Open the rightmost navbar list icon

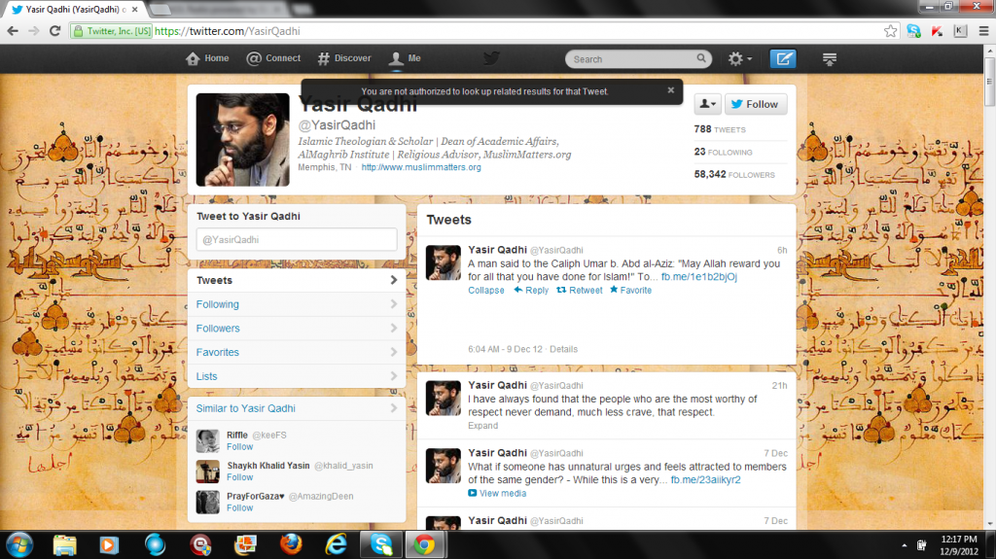[x=829, y=58]
